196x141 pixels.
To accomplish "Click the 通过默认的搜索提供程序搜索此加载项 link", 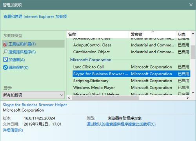I will [121, 124].
